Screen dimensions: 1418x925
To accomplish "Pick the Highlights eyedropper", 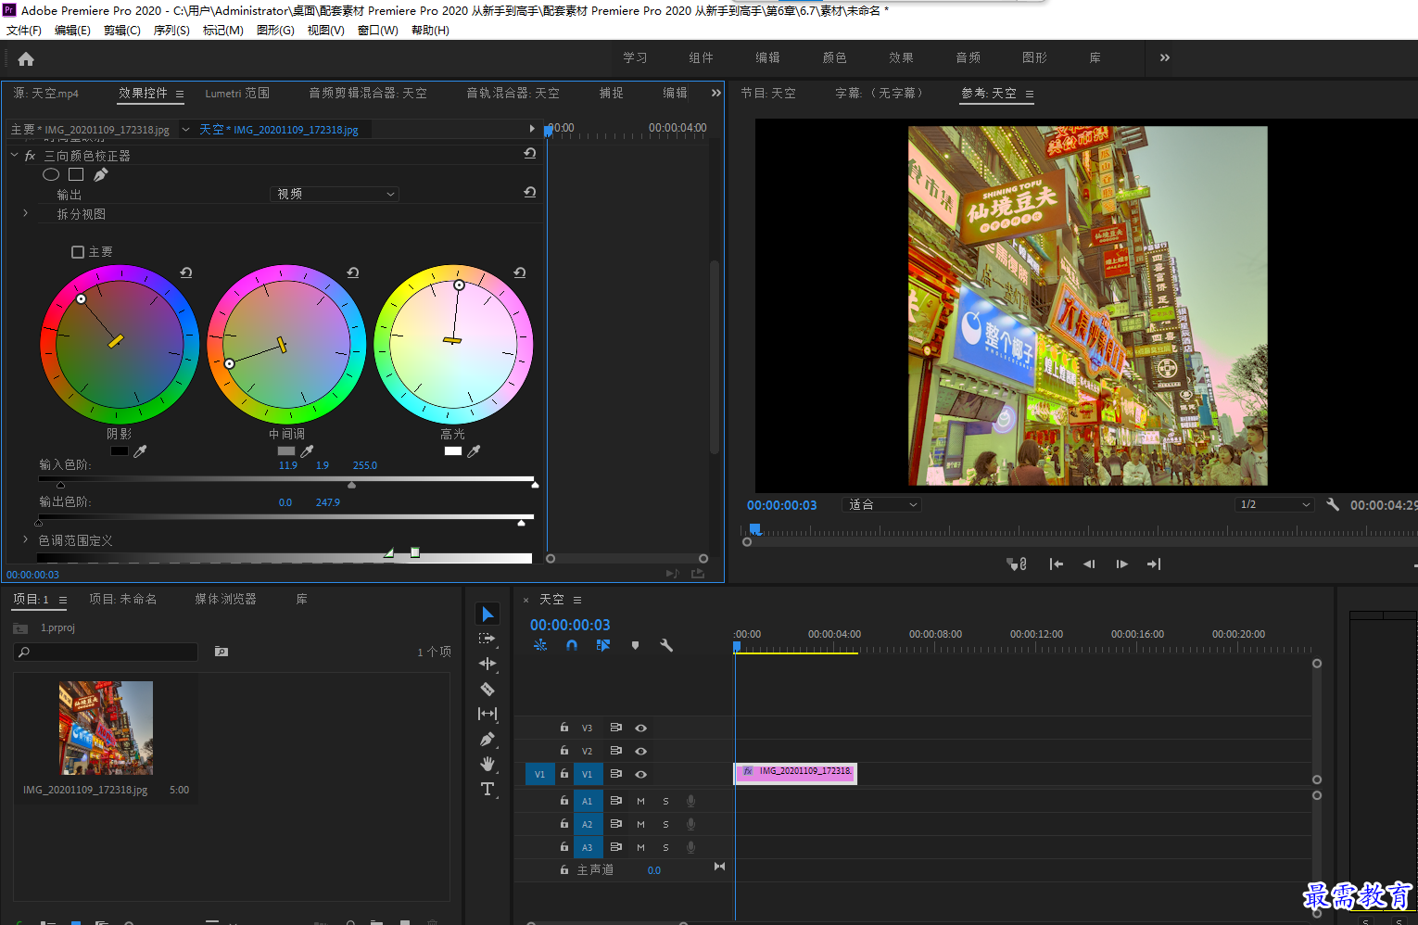I will click(474, 451).
